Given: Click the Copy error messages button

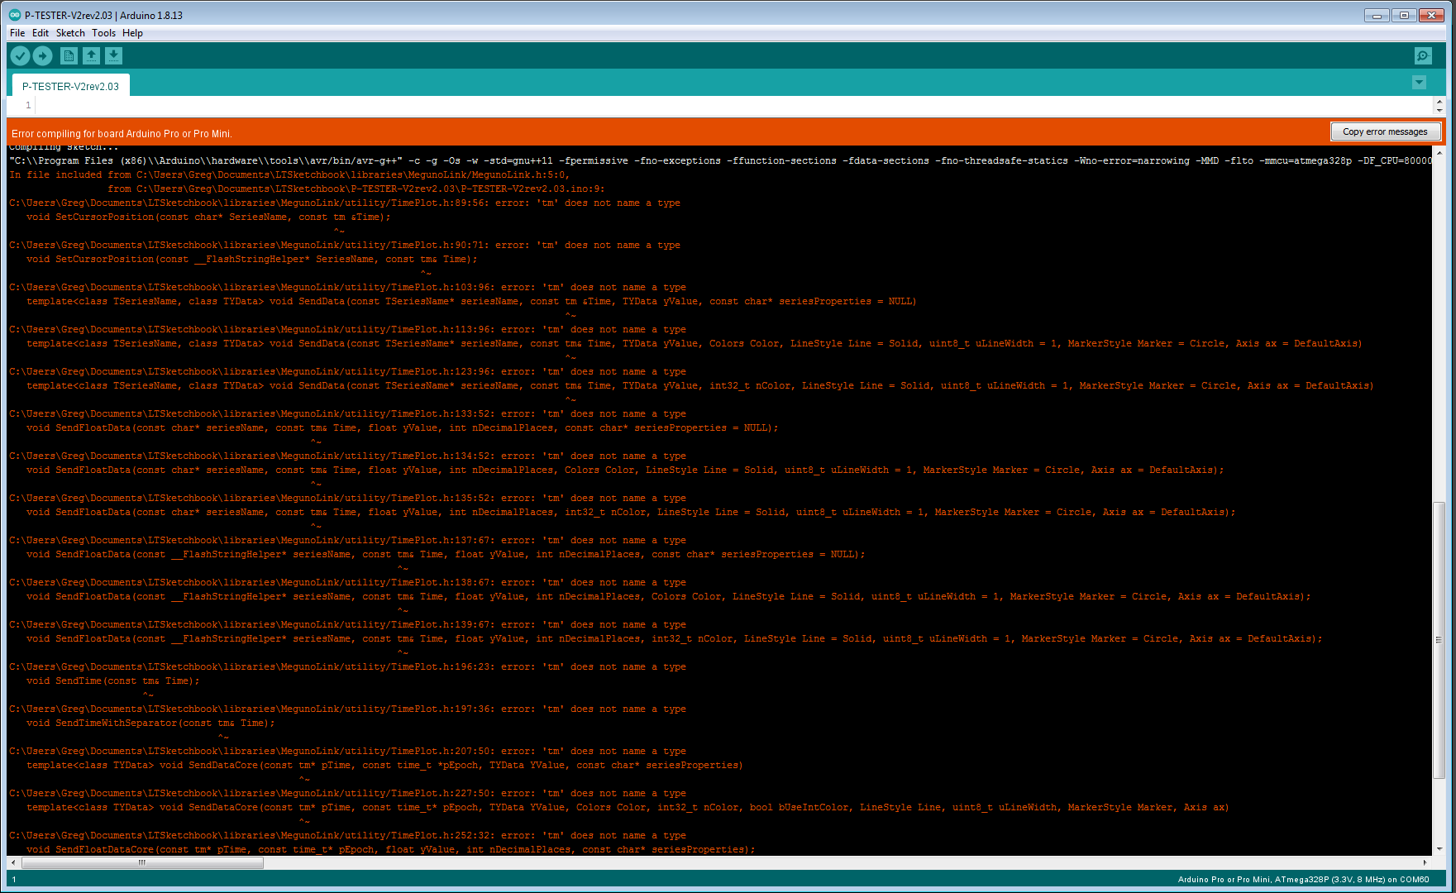Looking at the screenshot, I should pos(1385,131).
